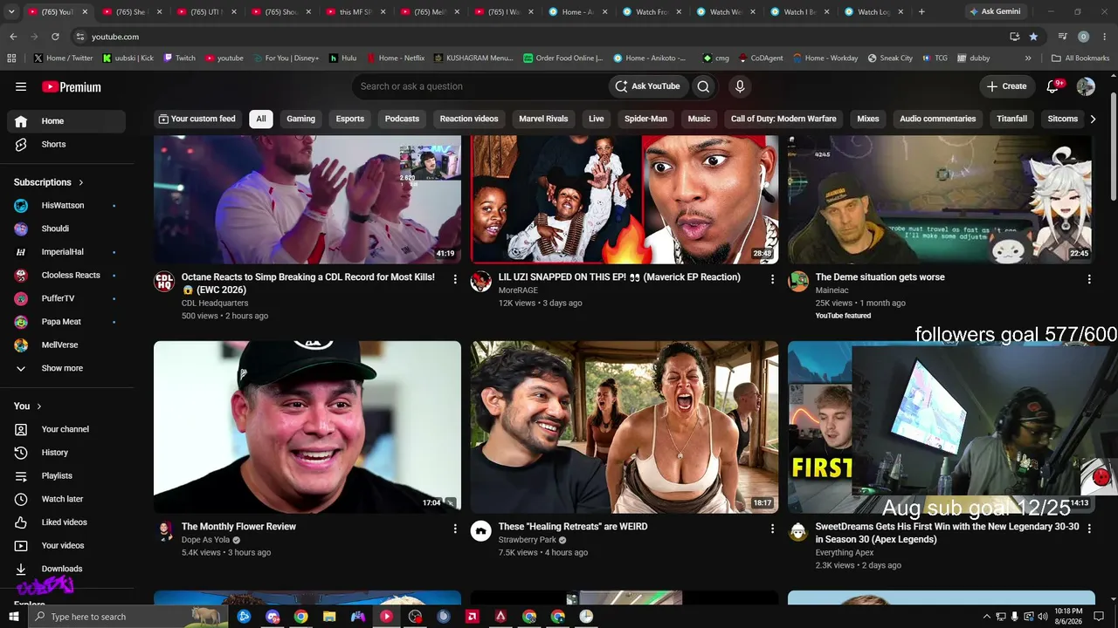Open options menu for the Healing Retreats video
This screenshot has height=628, width=1118.
pyautogui.click(x=772, y=529)
